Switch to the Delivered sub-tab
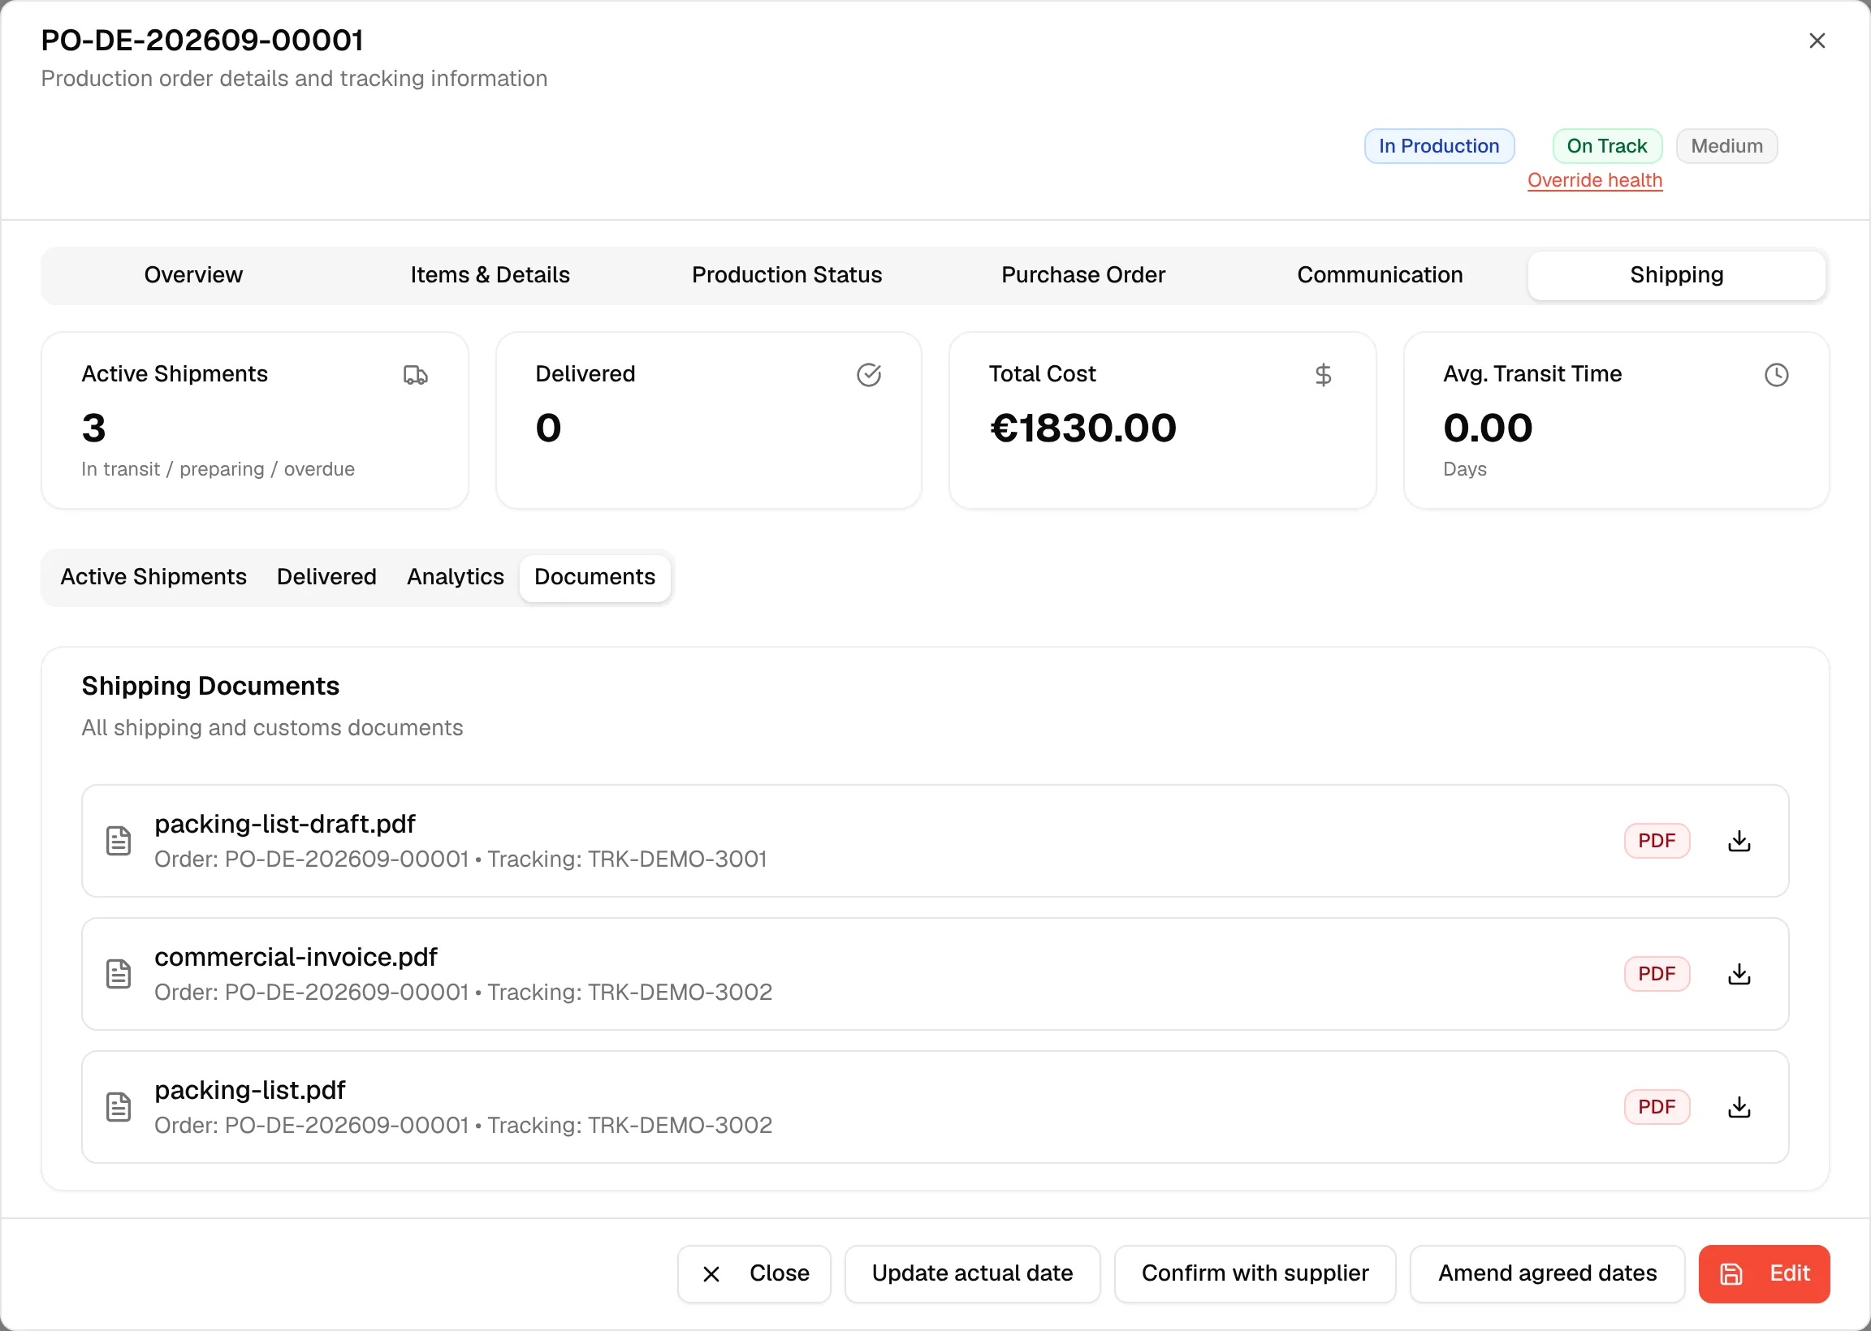Image resolution: width=1871 pixels, height=1331 pixels. click(x=327, y=577)
